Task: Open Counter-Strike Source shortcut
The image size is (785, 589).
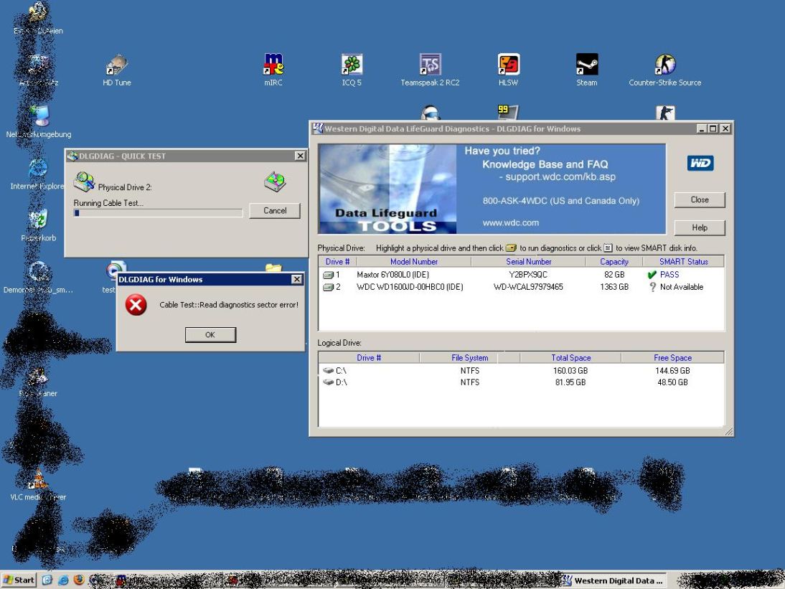Action: 665,70
